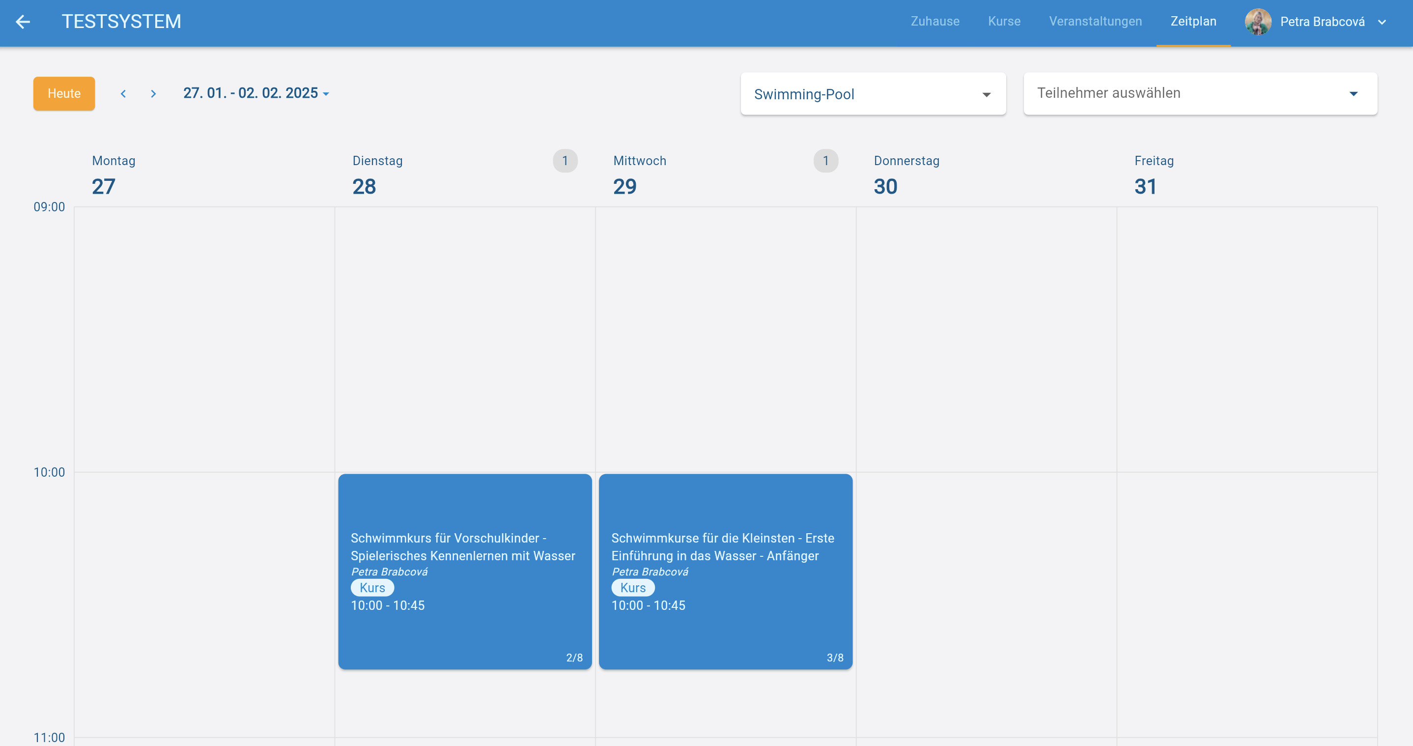Image resolution: width=1413 pixels, height=746 pixels.
Task: Go to previous week chevron
Action: point(123,94)
